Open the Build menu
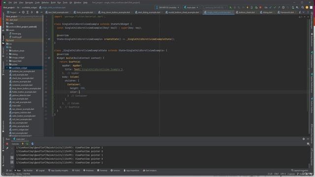Viewport: 315px width, 177px height. coord(53,2)
